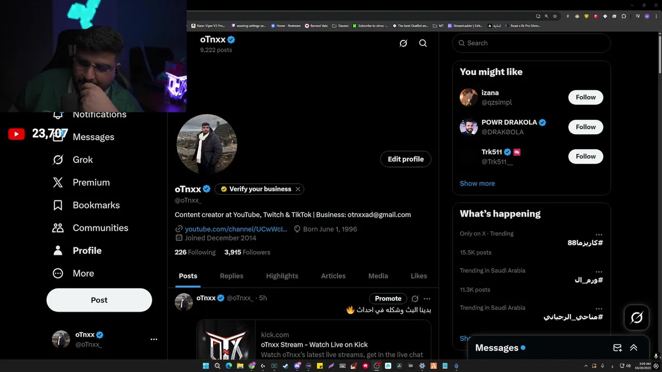Click the @oTnxx_ handle on the post
The image size is (662, 372).
tap(240, 298)
